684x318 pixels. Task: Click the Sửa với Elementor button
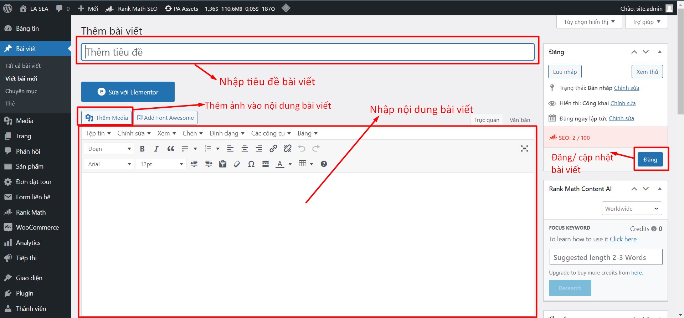(128, 92)
